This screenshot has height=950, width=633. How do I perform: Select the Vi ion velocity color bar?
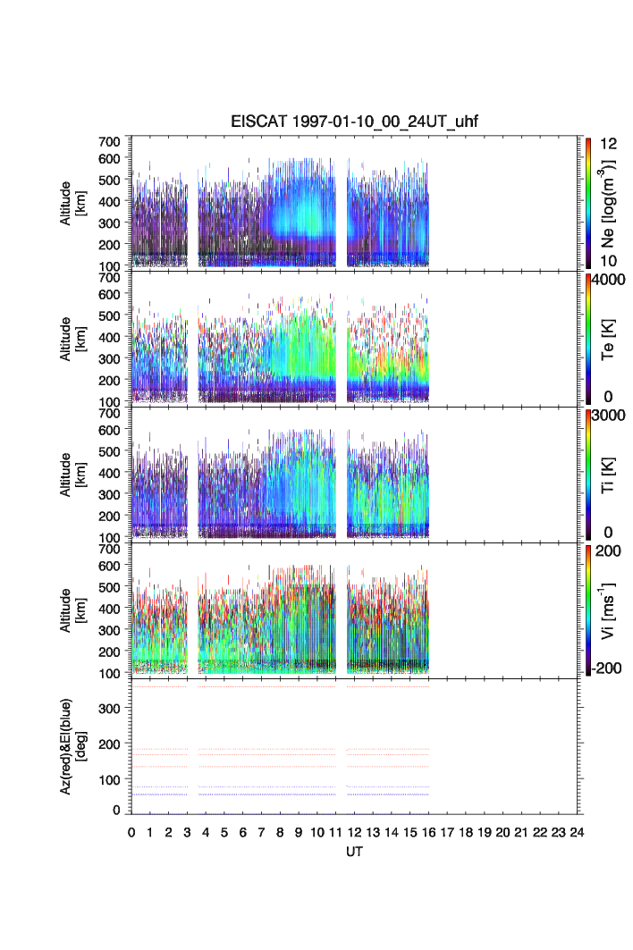coord(588,610)
